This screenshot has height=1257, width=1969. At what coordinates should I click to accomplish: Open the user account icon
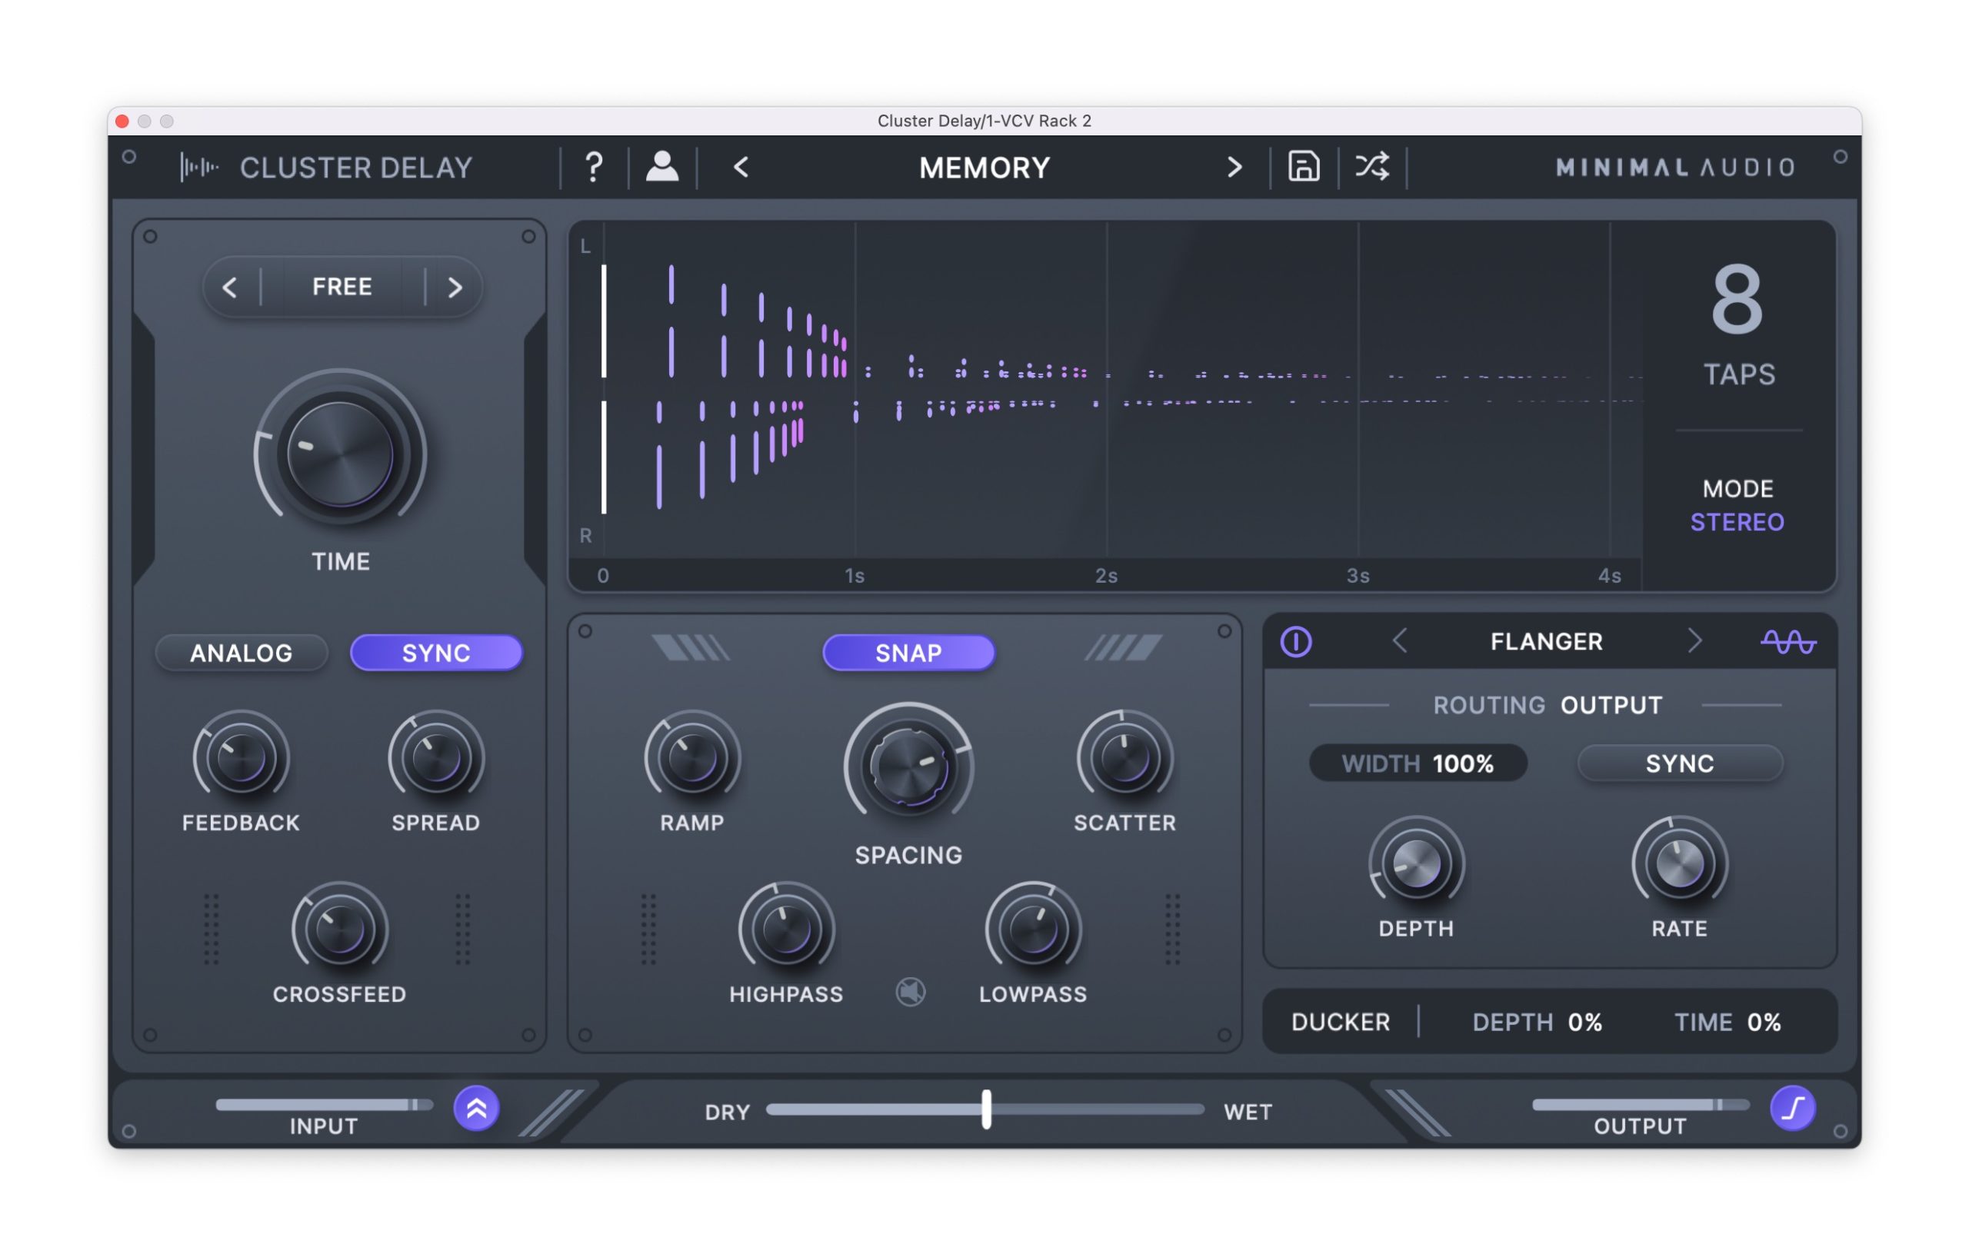[661, 167]
